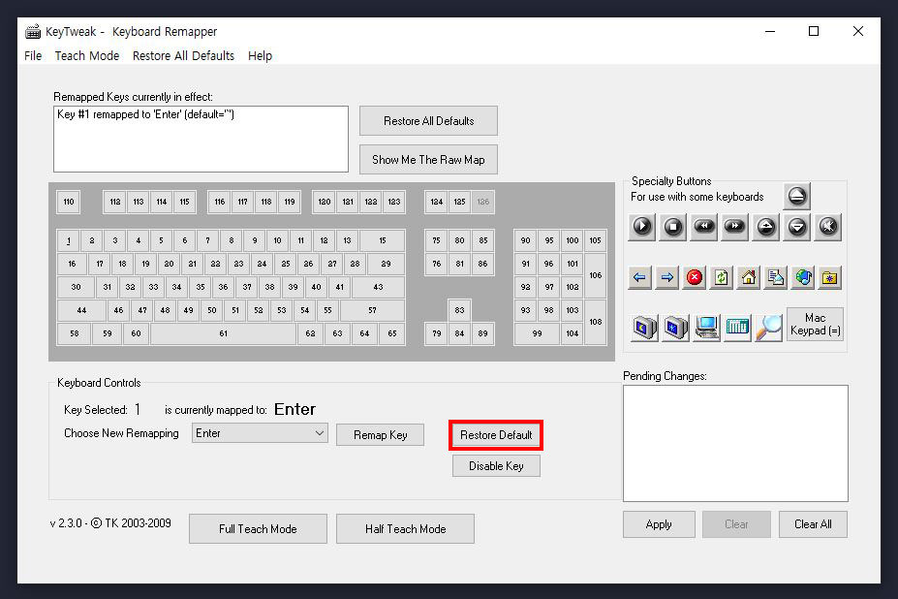Choose the Next Track specialty button
The width and height of the screenshot is (898, 599).
(x=735, y=227)
